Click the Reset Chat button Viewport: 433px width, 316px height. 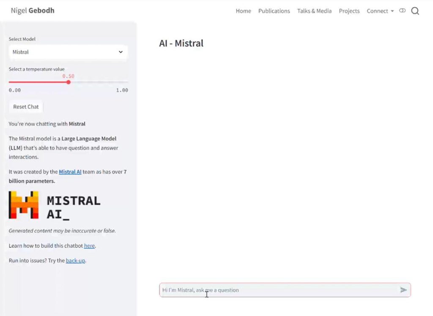point(26,107)
